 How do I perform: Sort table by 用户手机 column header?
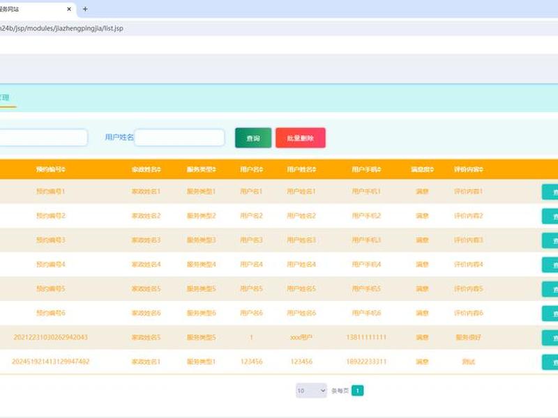click(367, 169)
